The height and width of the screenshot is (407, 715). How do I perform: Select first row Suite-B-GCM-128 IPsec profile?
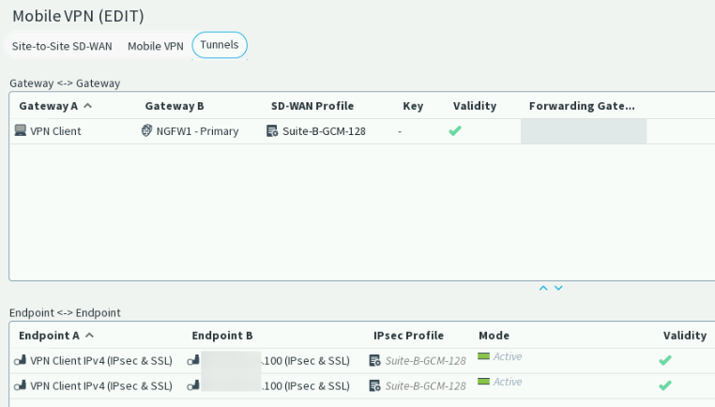425,361
